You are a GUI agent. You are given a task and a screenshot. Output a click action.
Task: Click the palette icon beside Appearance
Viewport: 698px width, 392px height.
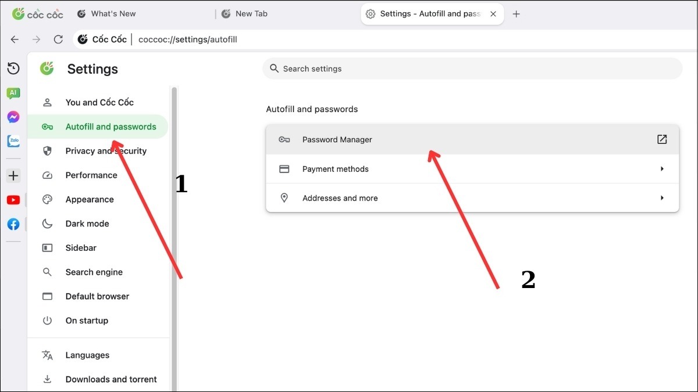pyautogui.click(x=48, y=200)
